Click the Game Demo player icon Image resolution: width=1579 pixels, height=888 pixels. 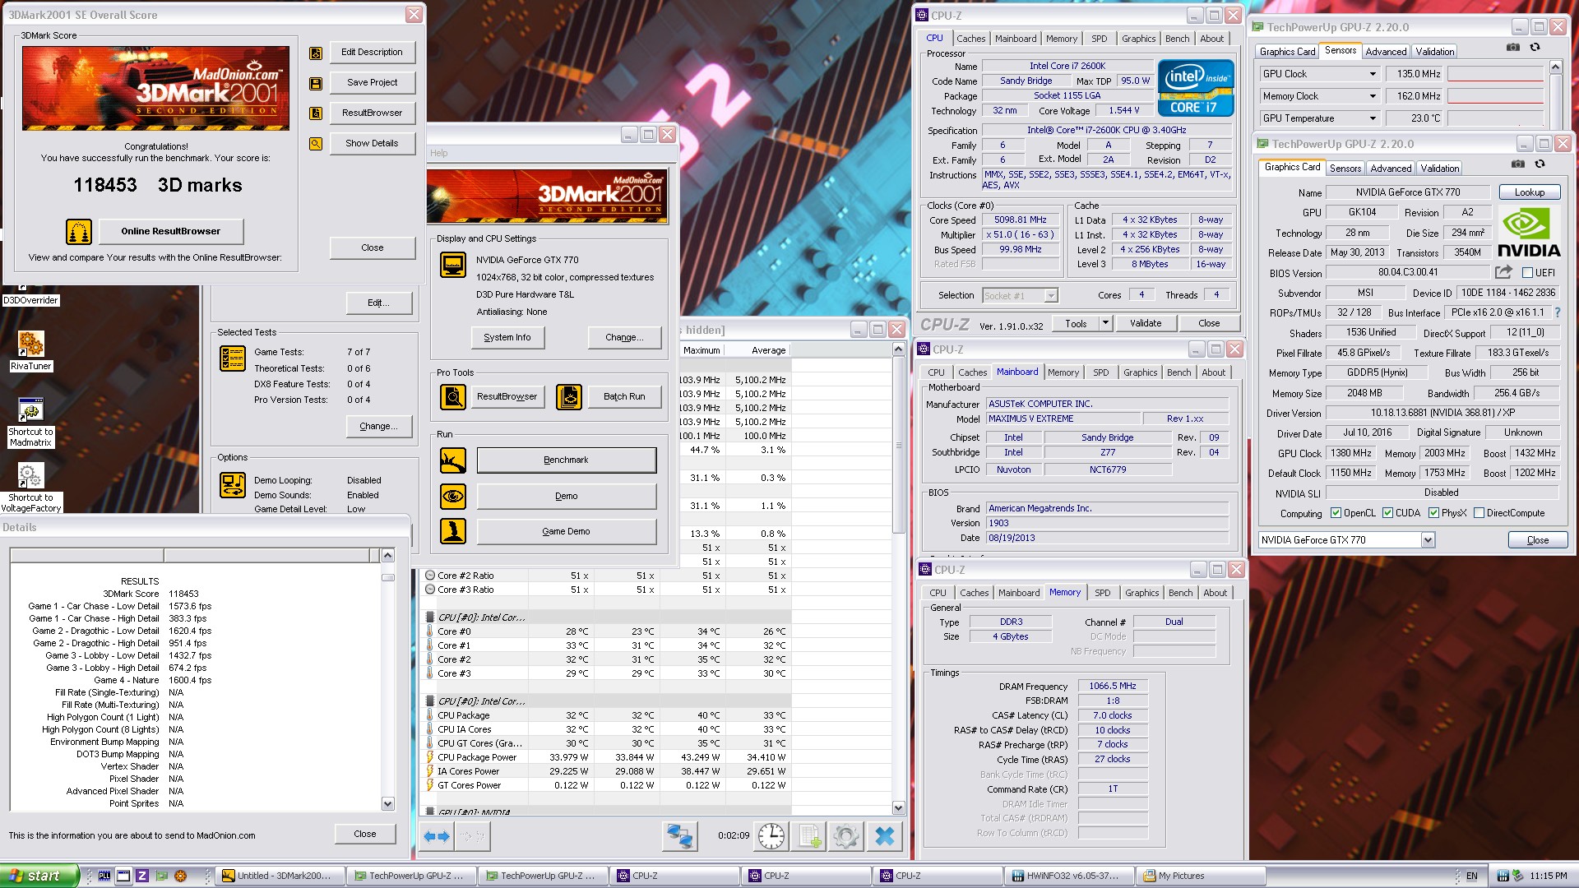coord(453,532)
